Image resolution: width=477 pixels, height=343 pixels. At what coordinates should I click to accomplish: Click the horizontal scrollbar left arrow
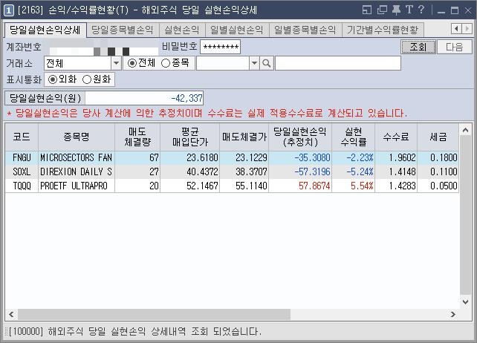point(11,315)
